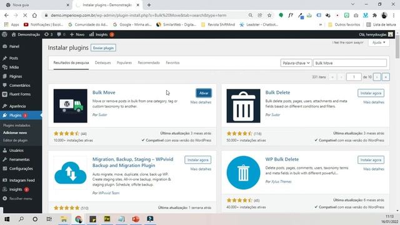Open Fluent Forms in the sidebar
The width and height of the screenshot is (400, 225).
(21, 94)
